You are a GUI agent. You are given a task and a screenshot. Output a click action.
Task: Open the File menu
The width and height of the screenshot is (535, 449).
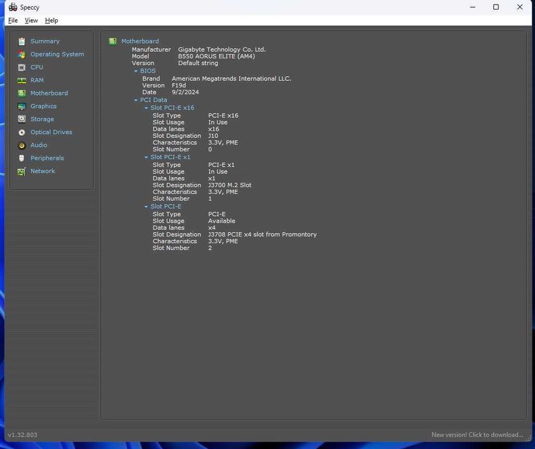[13, 21]
